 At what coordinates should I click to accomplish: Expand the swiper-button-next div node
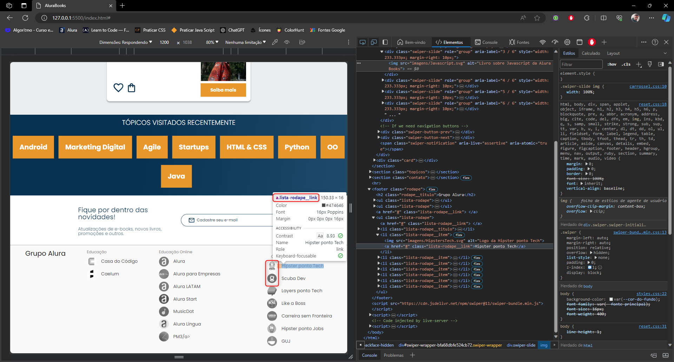pyautogui.click(x=379, y=138)
